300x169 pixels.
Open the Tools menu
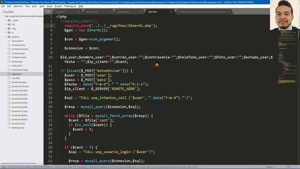tap(50, 6)
